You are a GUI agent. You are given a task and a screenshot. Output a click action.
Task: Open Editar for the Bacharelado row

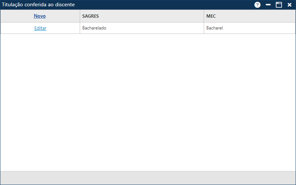40,28
